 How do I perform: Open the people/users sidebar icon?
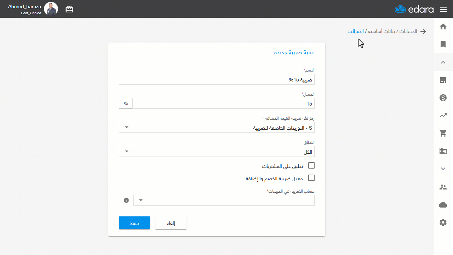coord(443,187)
